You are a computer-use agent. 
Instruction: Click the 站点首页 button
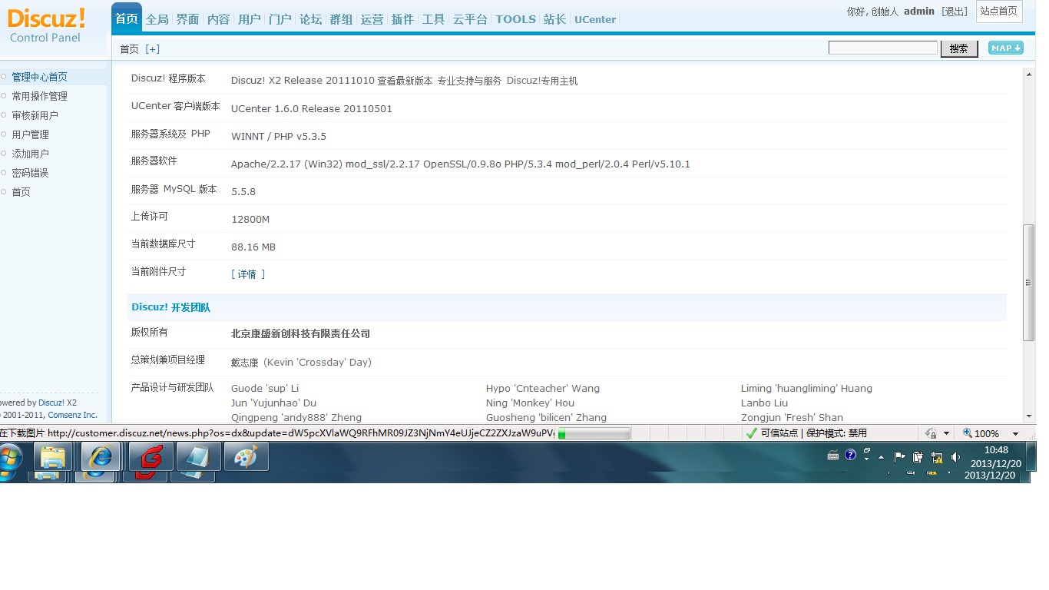(998, 11)
